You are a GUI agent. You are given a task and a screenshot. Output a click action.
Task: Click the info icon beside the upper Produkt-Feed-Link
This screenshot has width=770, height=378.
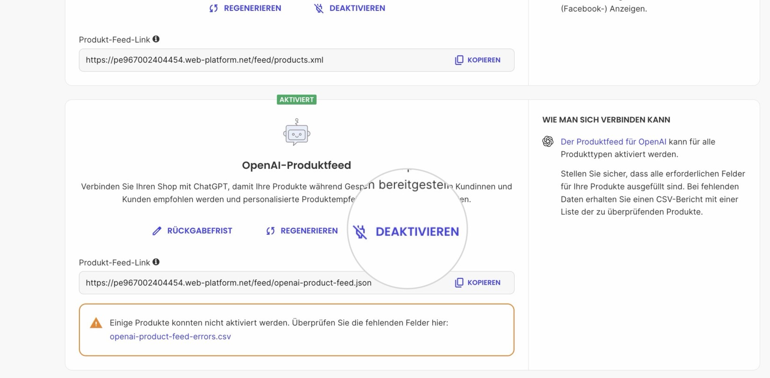point(156,39)
